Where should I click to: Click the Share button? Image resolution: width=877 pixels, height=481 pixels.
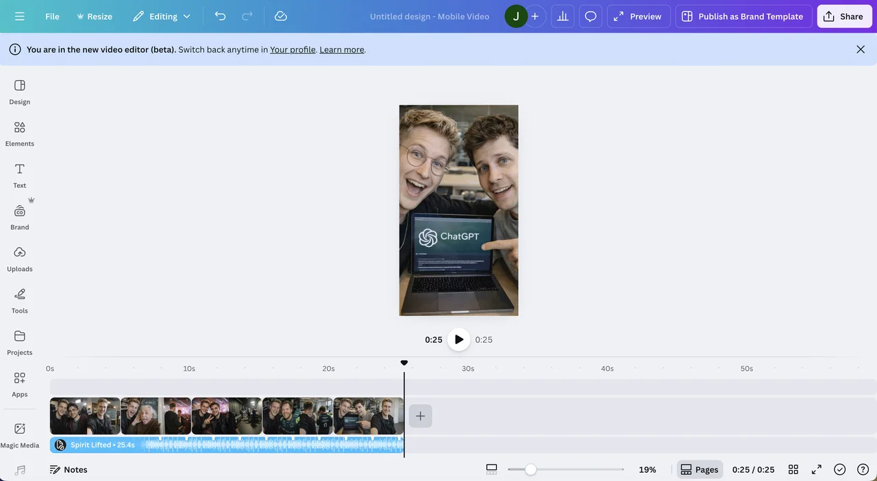[844, 16]
